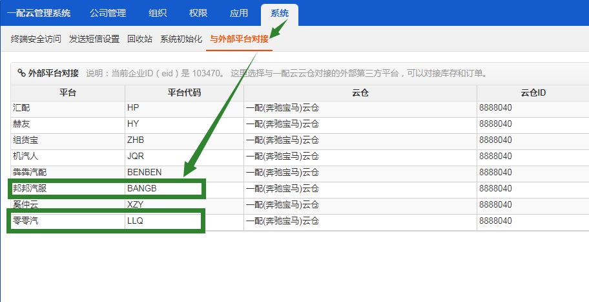Click the 平台代码 column header

pos(184,93)
